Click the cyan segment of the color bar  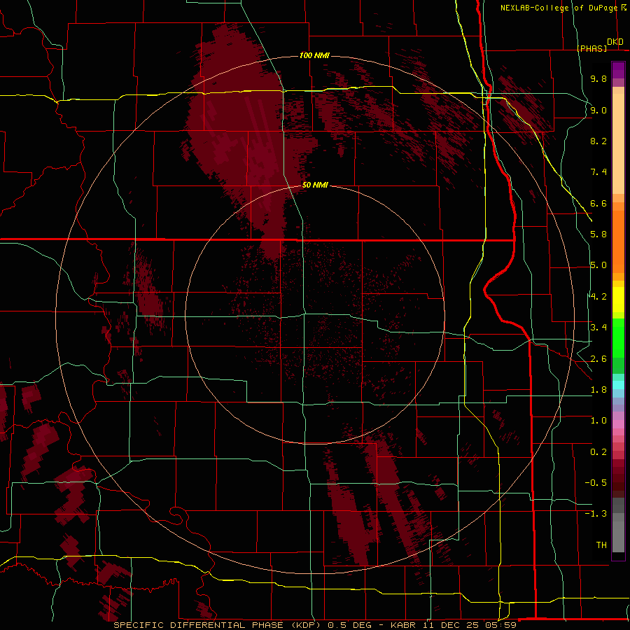(x=618, y=384)
